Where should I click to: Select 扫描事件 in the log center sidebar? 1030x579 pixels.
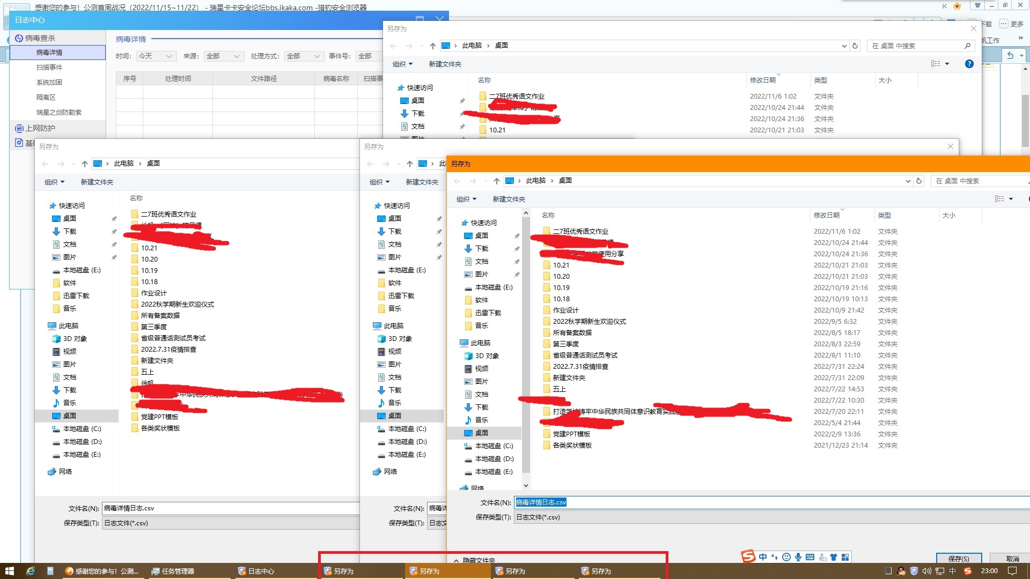[x=49, y=67]
